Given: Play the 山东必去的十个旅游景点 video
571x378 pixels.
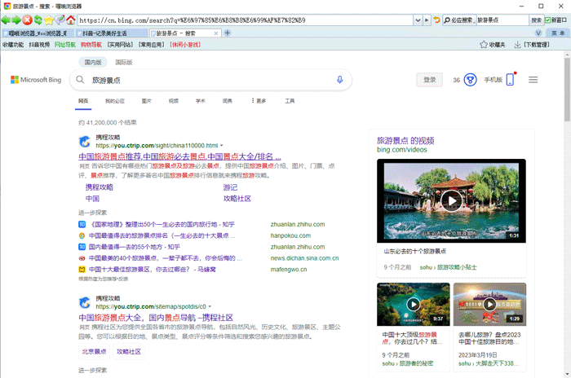Looking at the screenshot, I should pyautogui.click(x=450, y=200).
